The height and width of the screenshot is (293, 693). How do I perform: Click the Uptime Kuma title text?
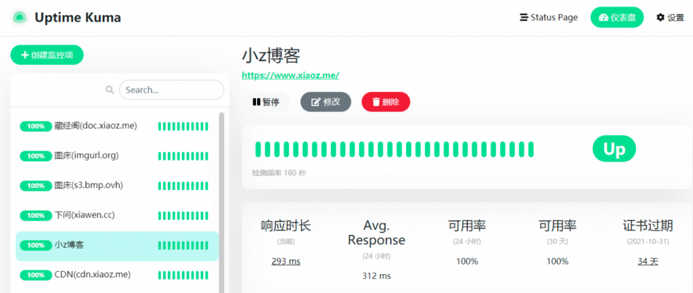(78, 18)
